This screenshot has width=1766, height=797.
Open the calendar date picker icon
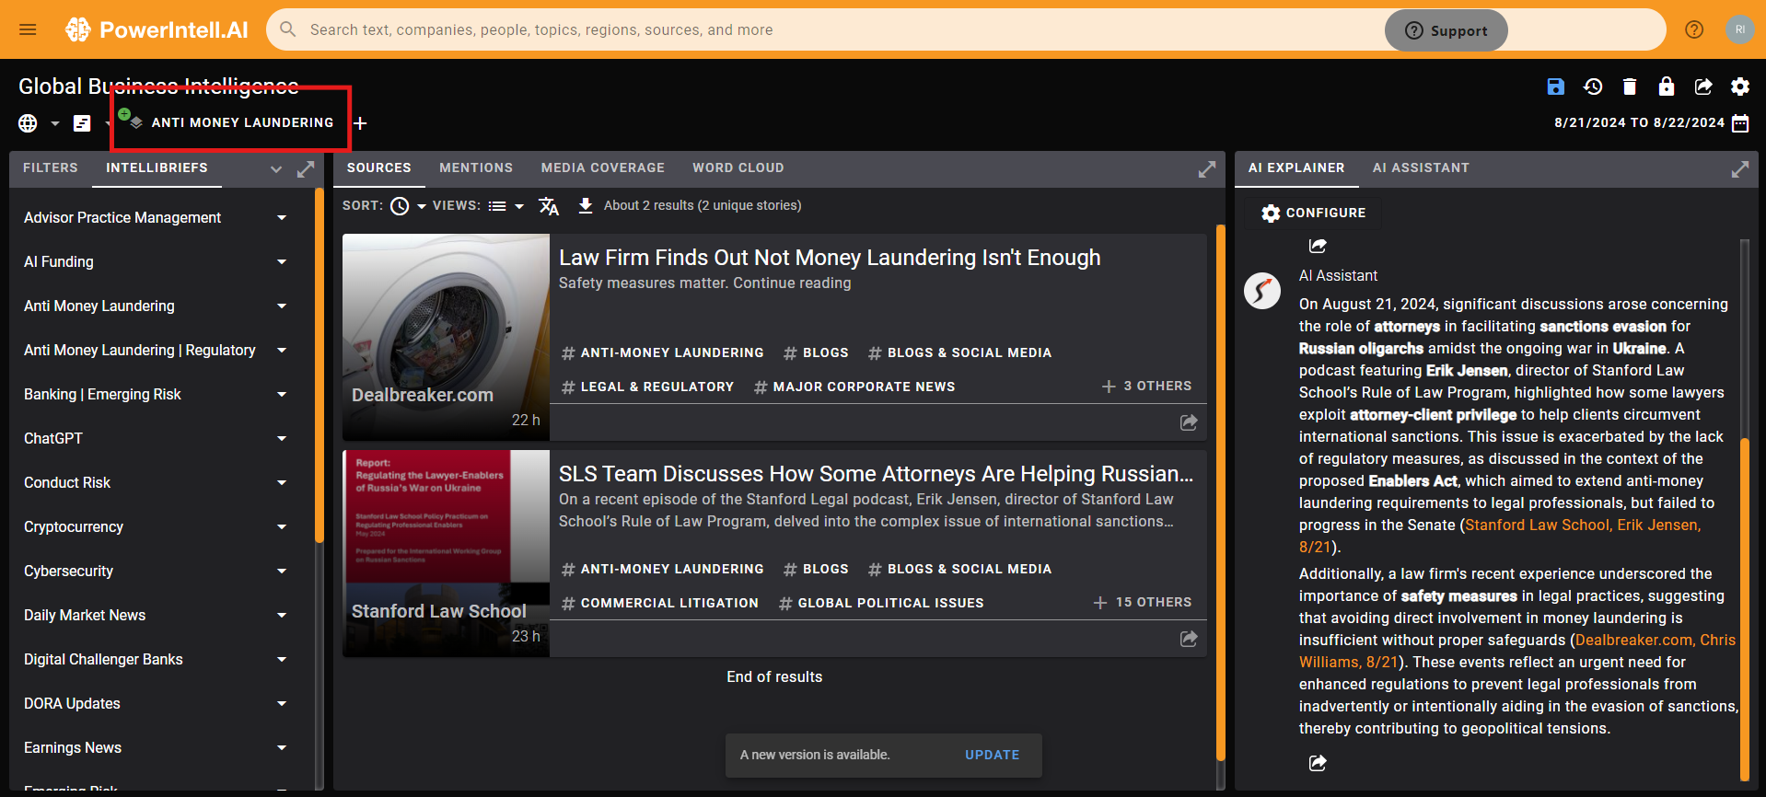pyautogui.click(x=1740, y=123)
